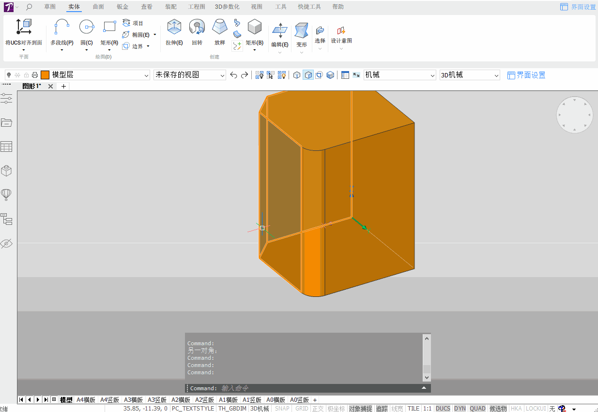
Task: Undo with the back arrow icon
Action: click(233, 75)
